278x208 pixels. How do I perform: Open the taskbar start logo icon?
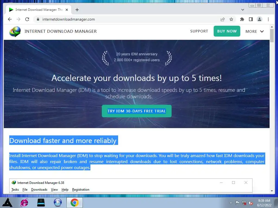coord(7,203)
